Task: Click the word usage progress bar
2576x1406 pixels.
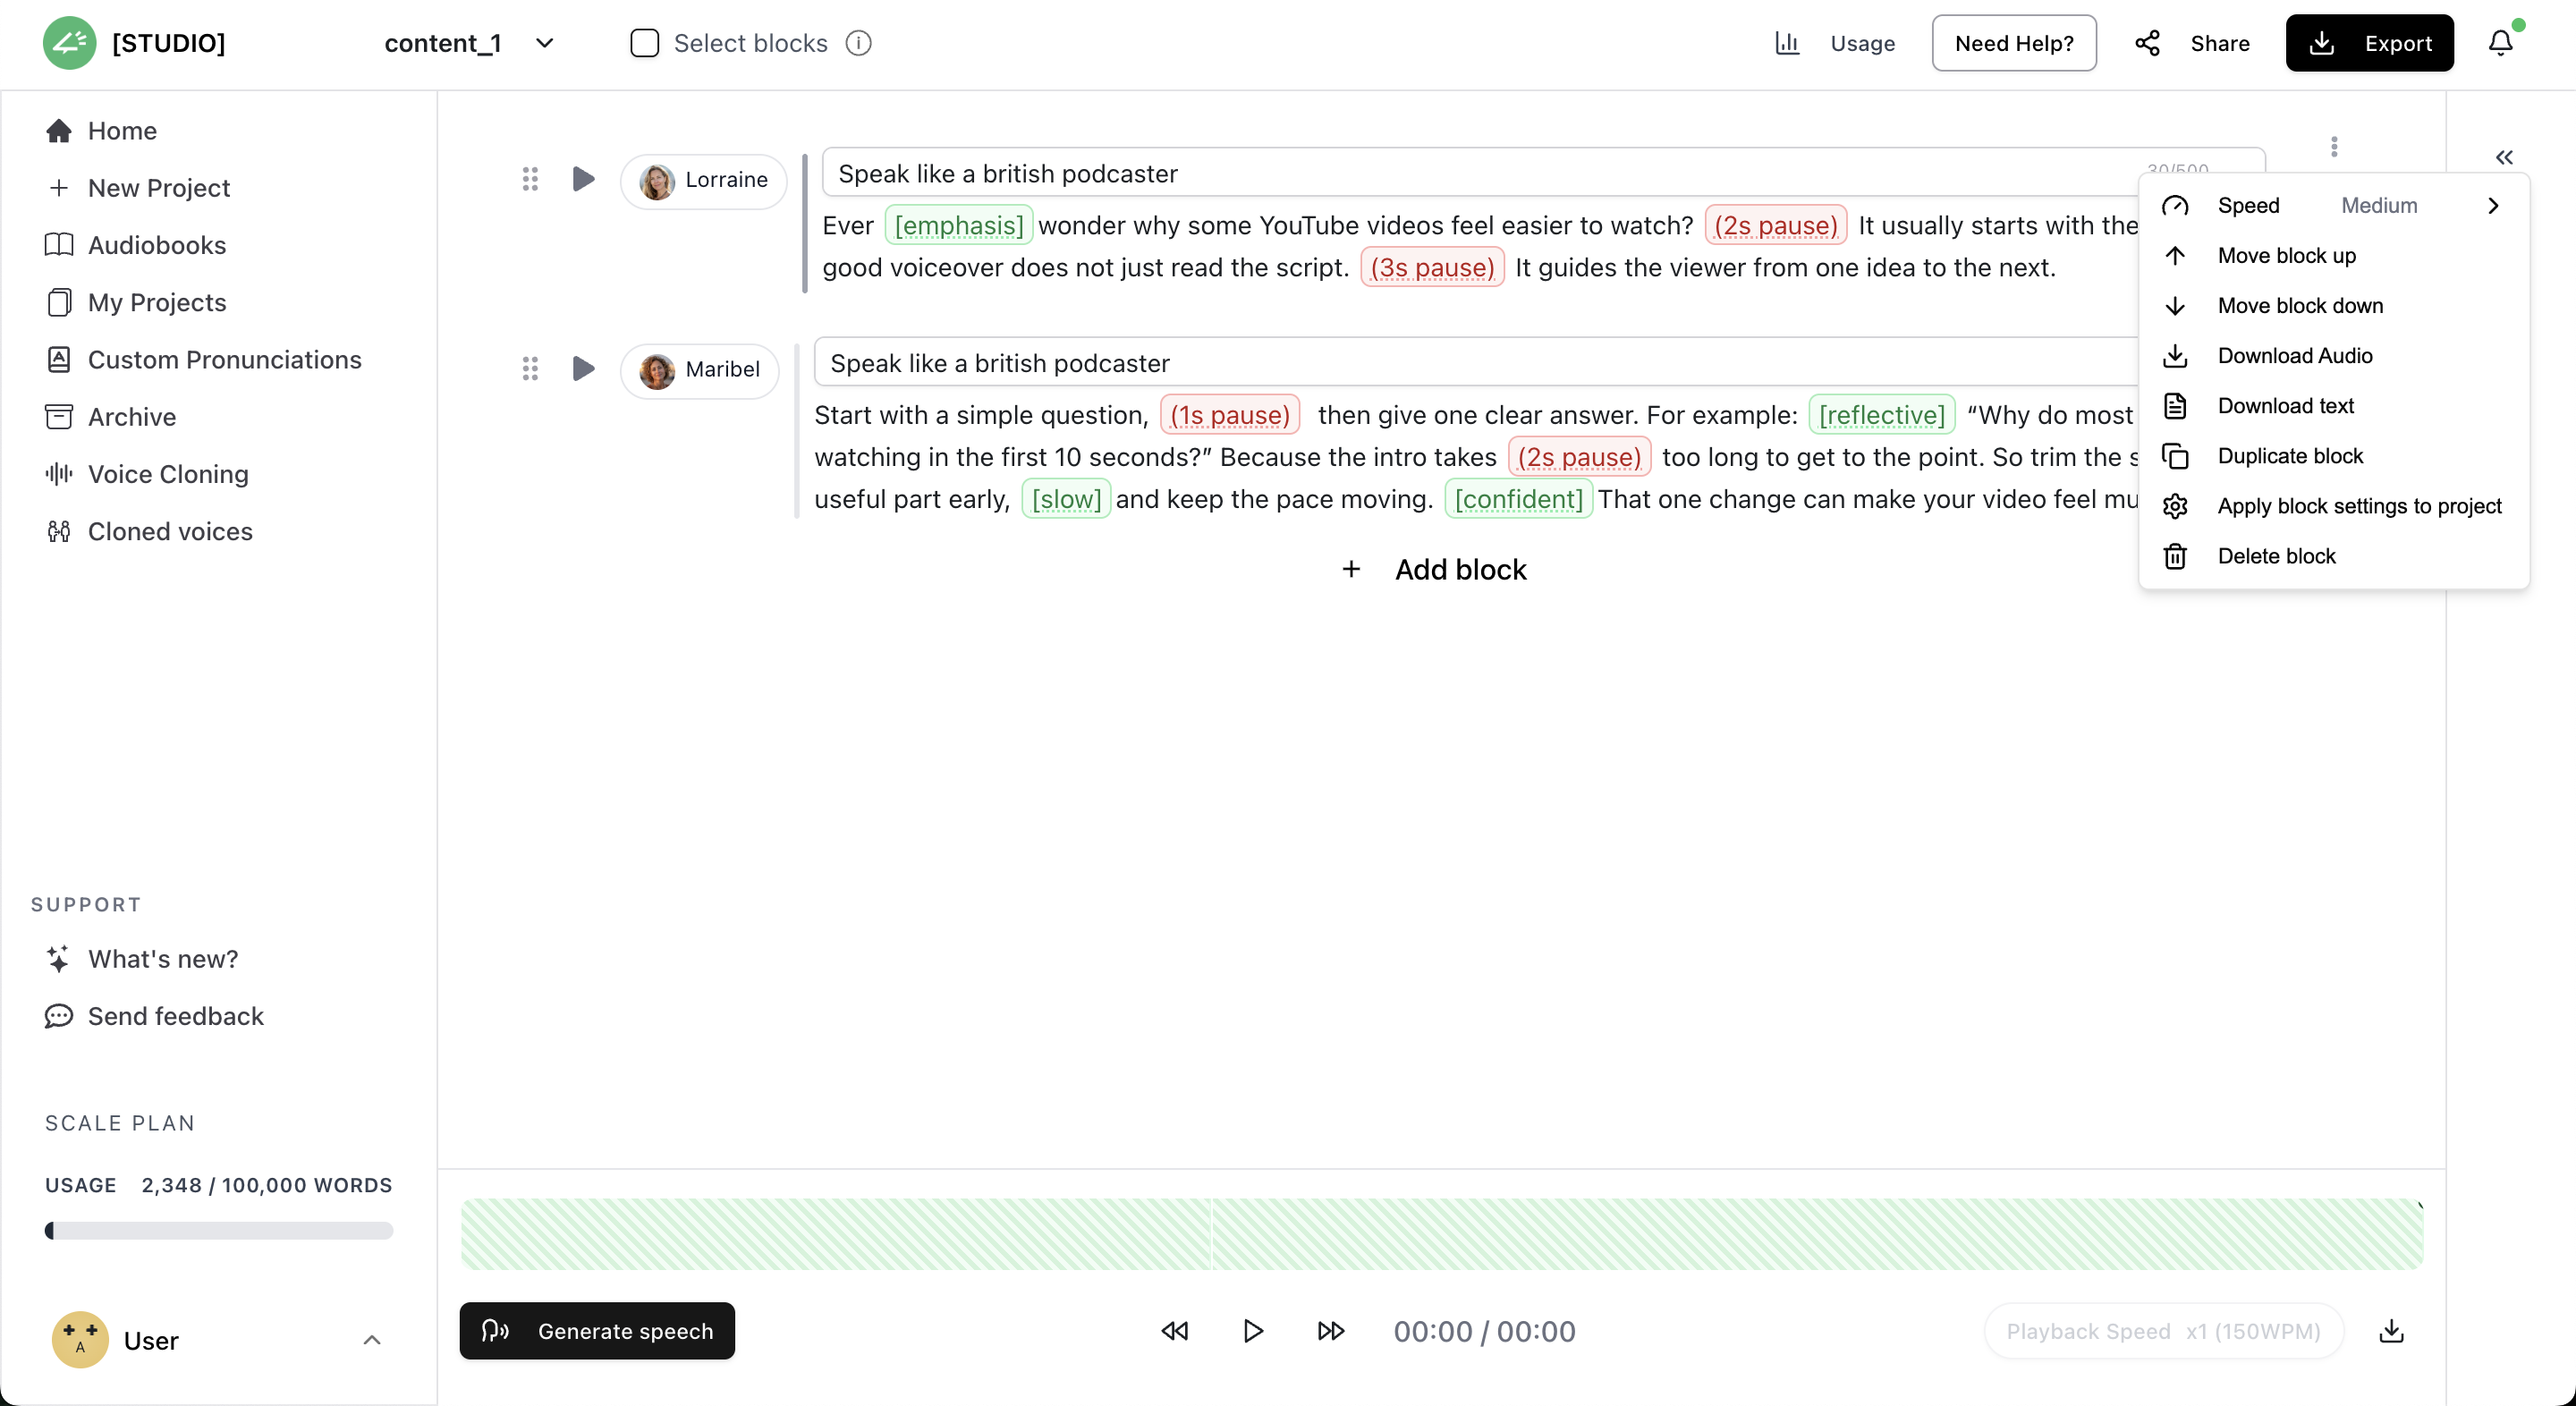Action: (x=219, y=1230)
